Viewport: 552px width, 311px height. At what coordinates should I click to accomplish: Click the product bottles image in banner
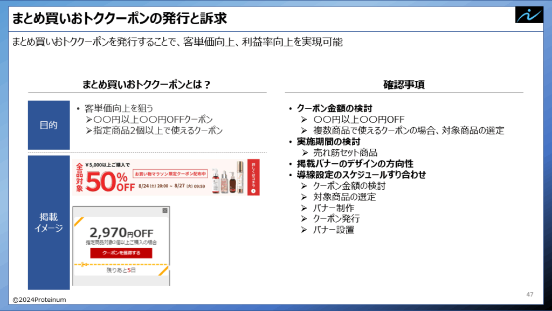pos(226,181)
